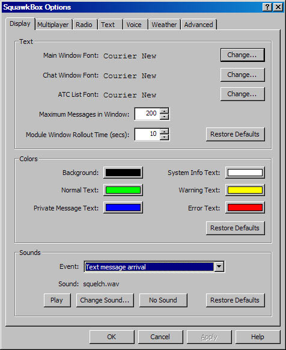Open the Multiplayer tab
The width and height of the screenshot is (286, 350).
point(53,25)
